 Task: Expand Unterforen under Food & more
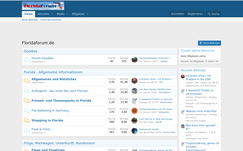38,133
